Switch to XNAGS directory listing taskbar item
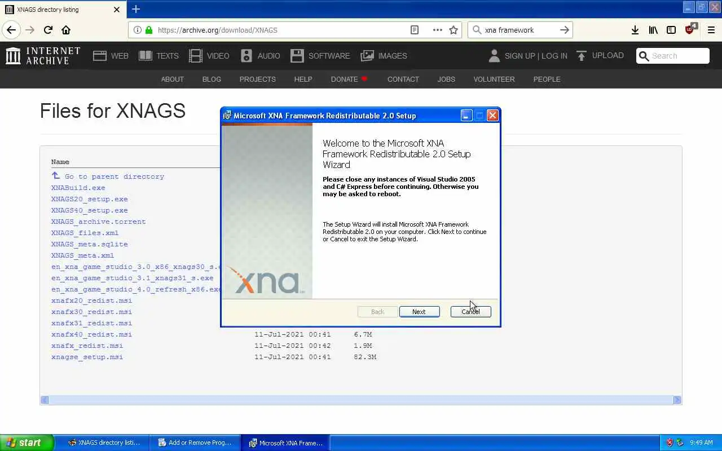Screen dimensions: 722x451 (x=104, y=443)
